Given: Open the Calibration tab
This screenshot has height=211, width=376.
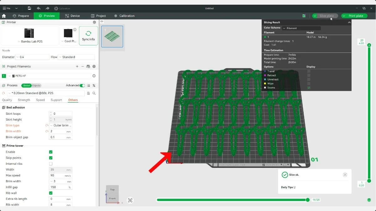Looking at the screenshot, I should tap(124, 16).
